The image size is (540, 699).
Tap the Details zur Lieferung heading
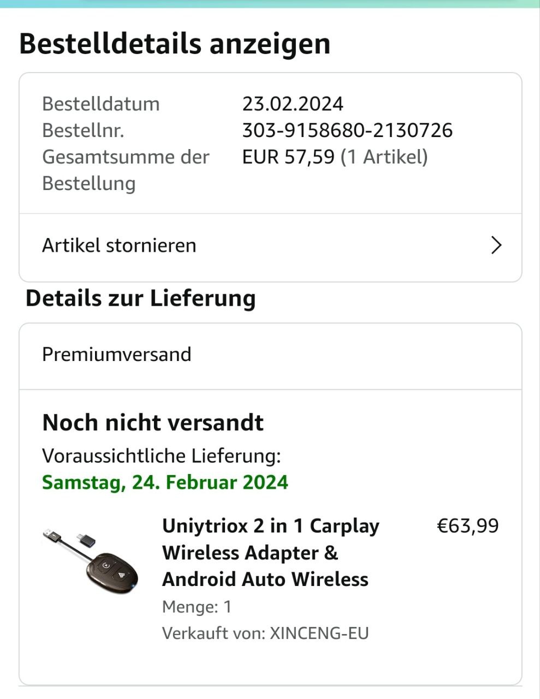[x=141, y=299]
